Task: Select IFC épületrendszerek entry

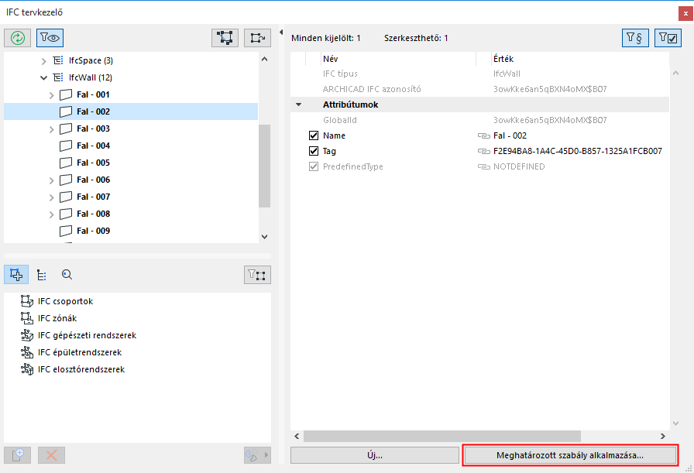Action: pyautogui.click(x=80, y=353)
